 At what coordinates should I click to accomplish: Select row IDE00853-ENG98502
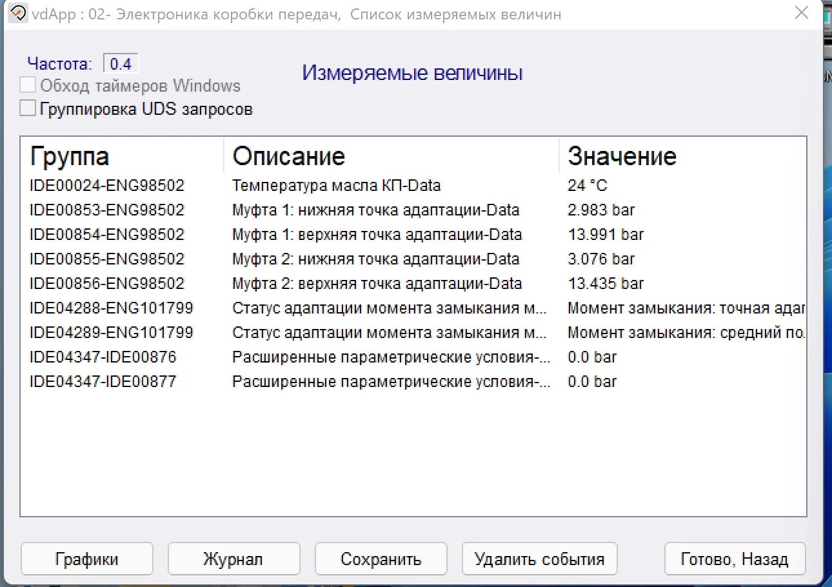click(107, 210)
